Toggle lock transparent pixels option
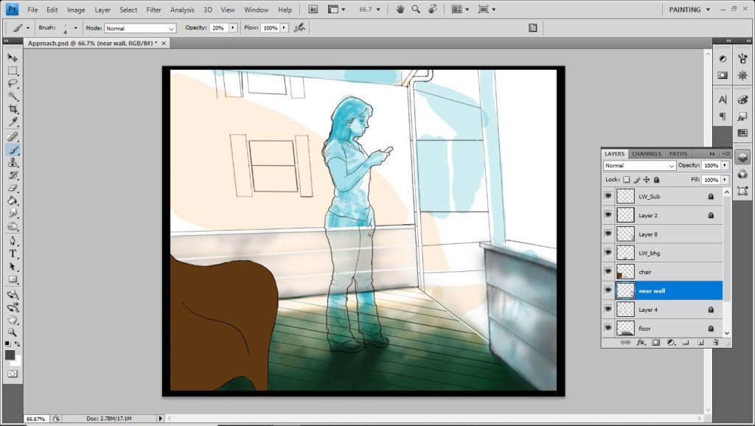The width and height of the screenshot is (755, 426). [x=626, y=179]
